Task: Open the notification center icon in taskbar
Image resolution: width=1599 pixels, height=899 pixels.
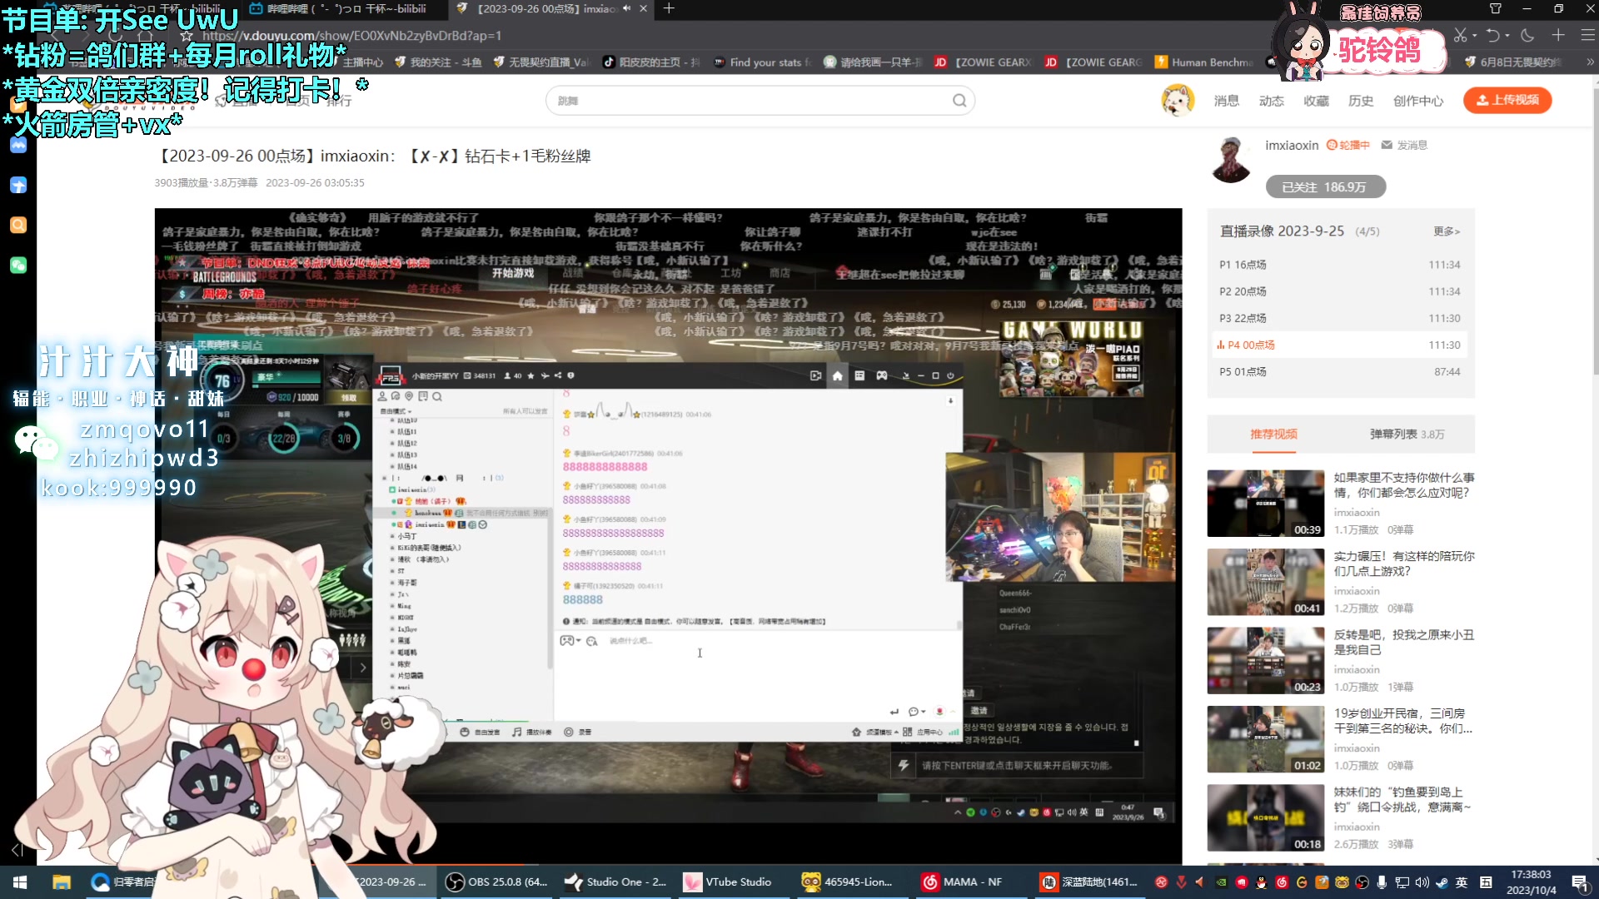Action: click(1580, 882)
